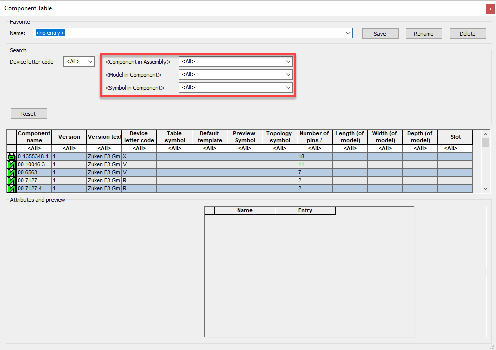Click the Number of pins filter cell

click(315, 148)
